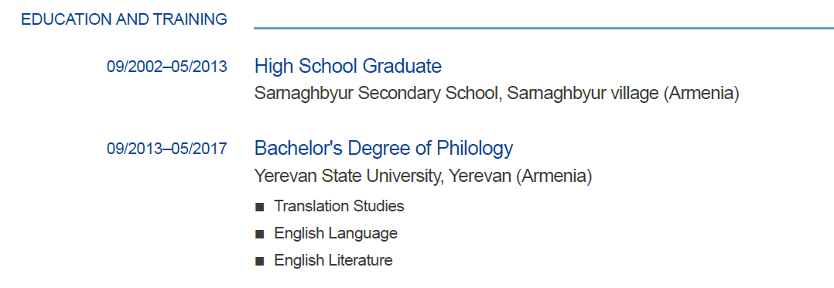This screenshot has height=288, width=834.
Task: Click the Sarnaghbyur village (Armenia) text
Action: click(x=624, y=94)
